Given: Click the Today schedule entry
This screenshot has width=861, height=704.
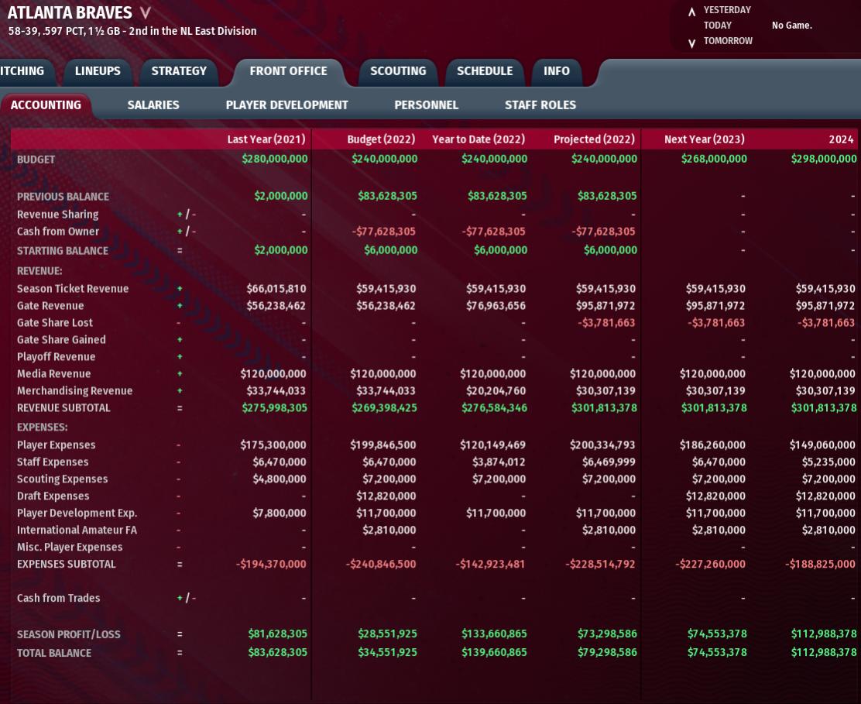Looking at the screenshot, I should pos(718,26).
